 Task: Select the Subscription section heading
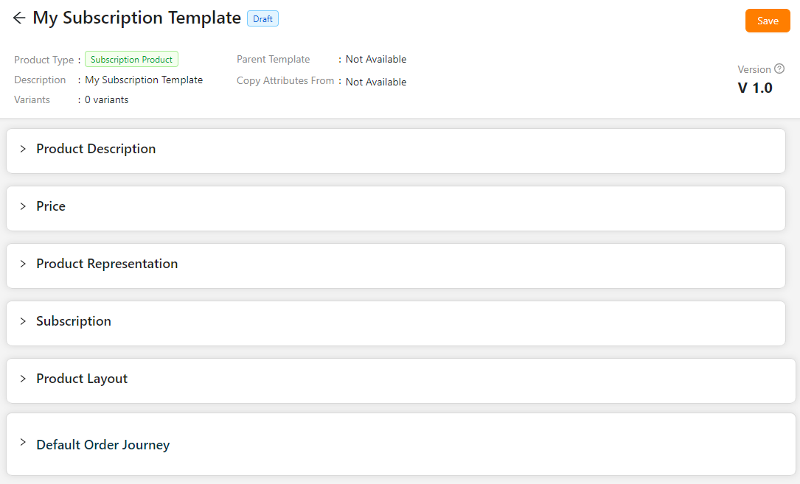click(74, 321)
